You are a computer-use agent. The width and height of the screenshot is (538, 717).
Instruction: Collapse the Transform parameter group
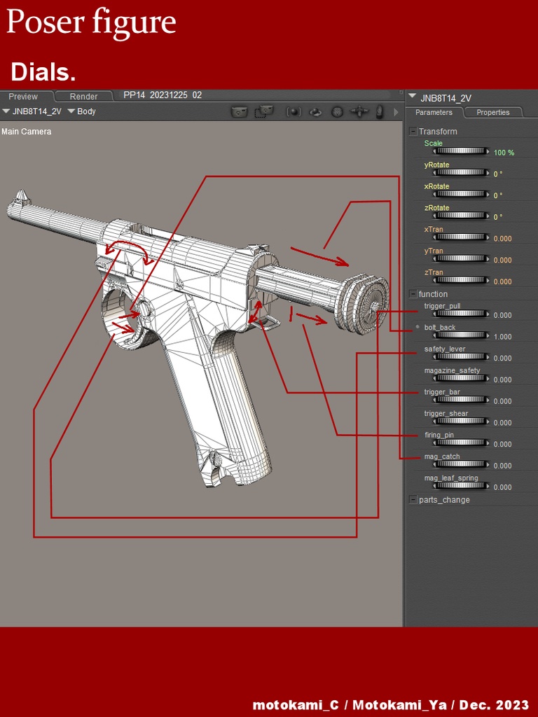coord(413,131)
